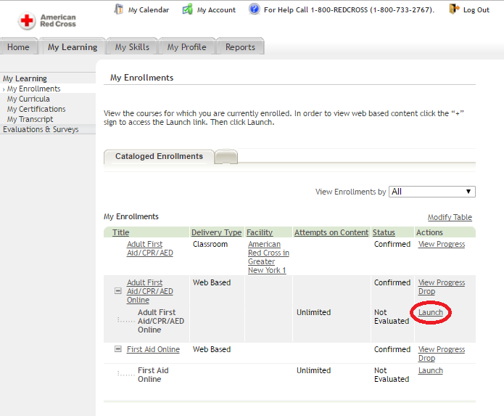This screenshot has width=504, height=416.
Task: Launch Adult First Aid/CPR/AED Online content
Action: (430, 312)
